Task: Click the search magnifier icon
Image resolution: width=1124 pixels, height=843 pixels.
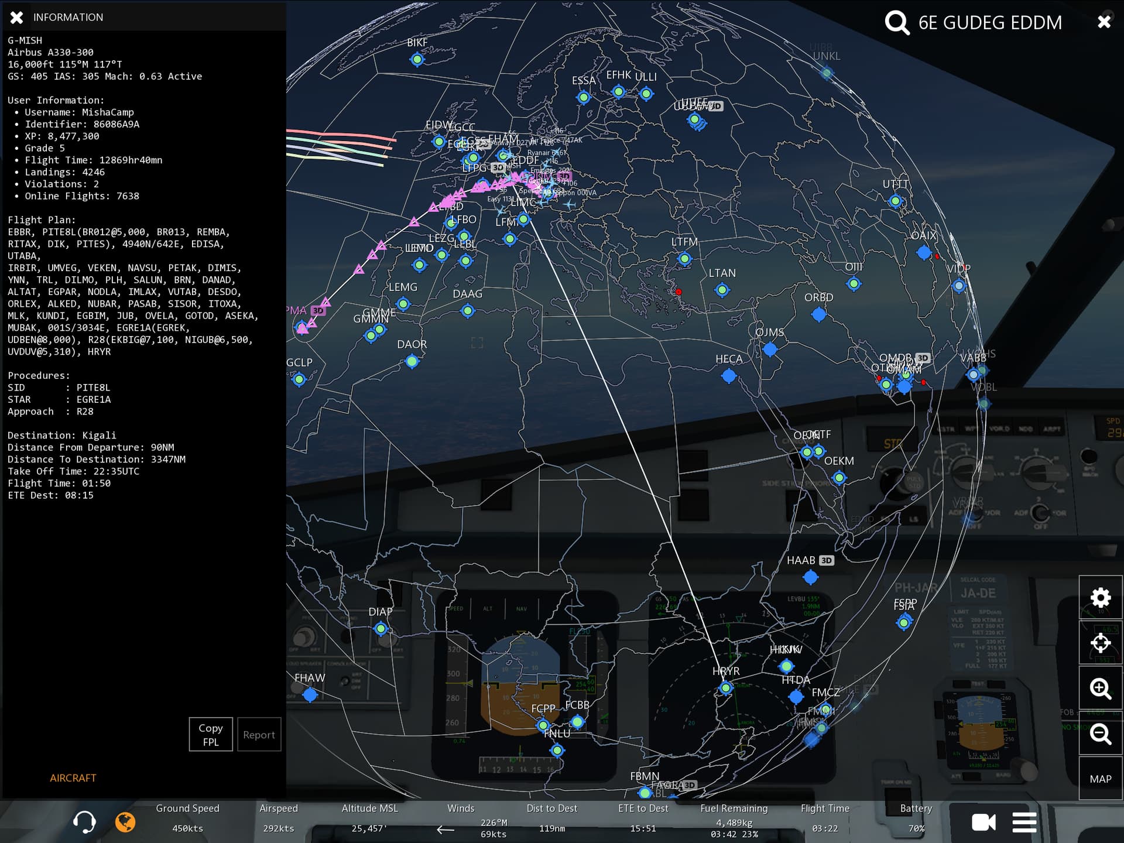Action: (896, 23)
